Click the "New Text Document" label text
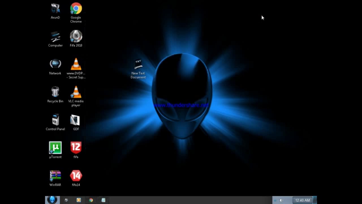 coord(138,75)
